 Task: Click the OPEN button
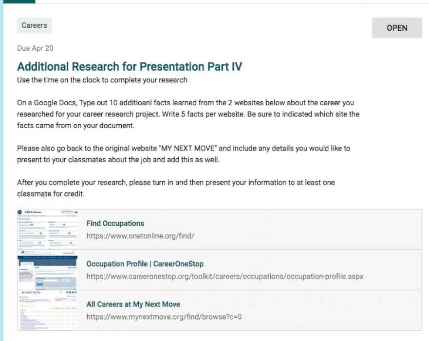pos(397,28)
